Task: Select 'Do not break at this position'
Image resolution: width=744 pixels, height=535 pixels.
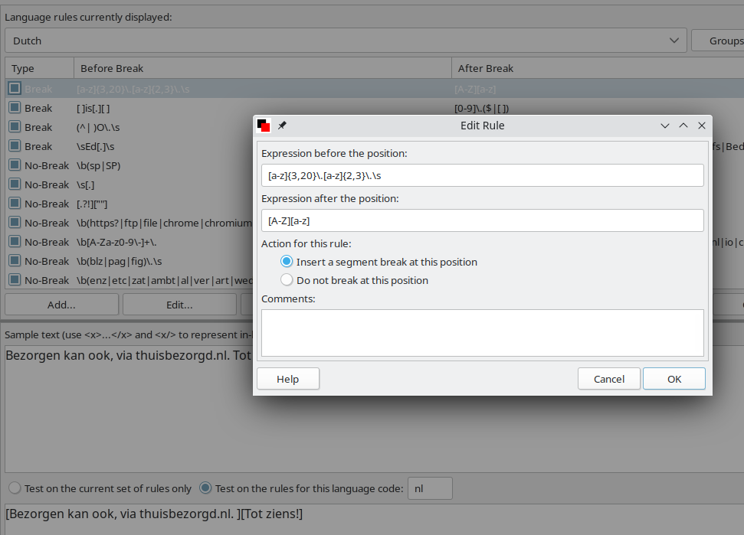Action: (x=287, y=279)
